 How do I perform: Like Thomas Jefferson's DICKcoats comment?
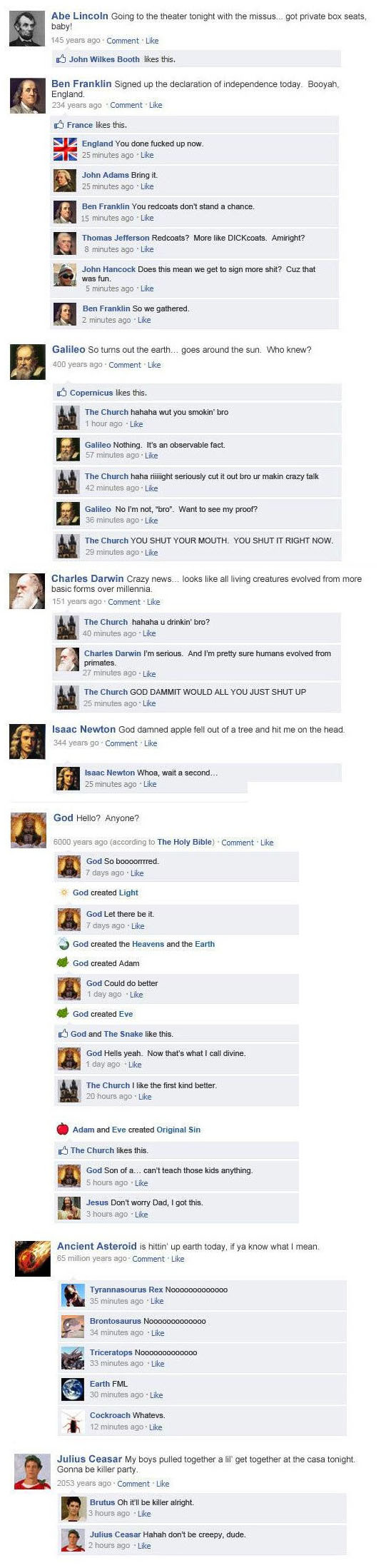click(x=147, y=249)
